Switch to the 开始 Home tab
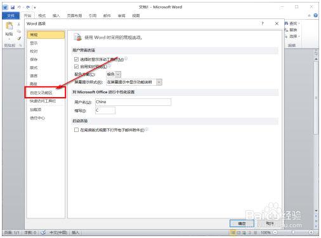321x238 pixels. tap(27, 15)
